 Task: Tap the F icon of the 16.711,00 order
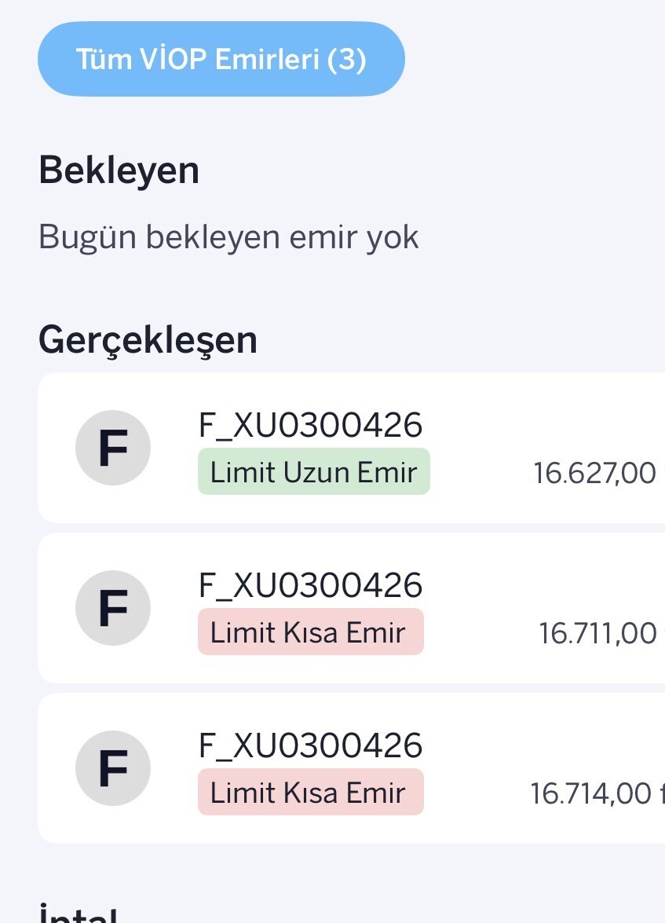113,608
